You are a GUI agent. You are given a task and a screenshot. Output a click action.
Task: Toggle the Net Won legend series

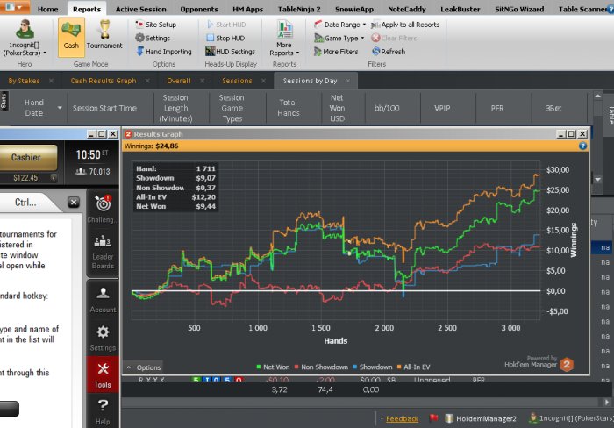click(x=273, y=367)
